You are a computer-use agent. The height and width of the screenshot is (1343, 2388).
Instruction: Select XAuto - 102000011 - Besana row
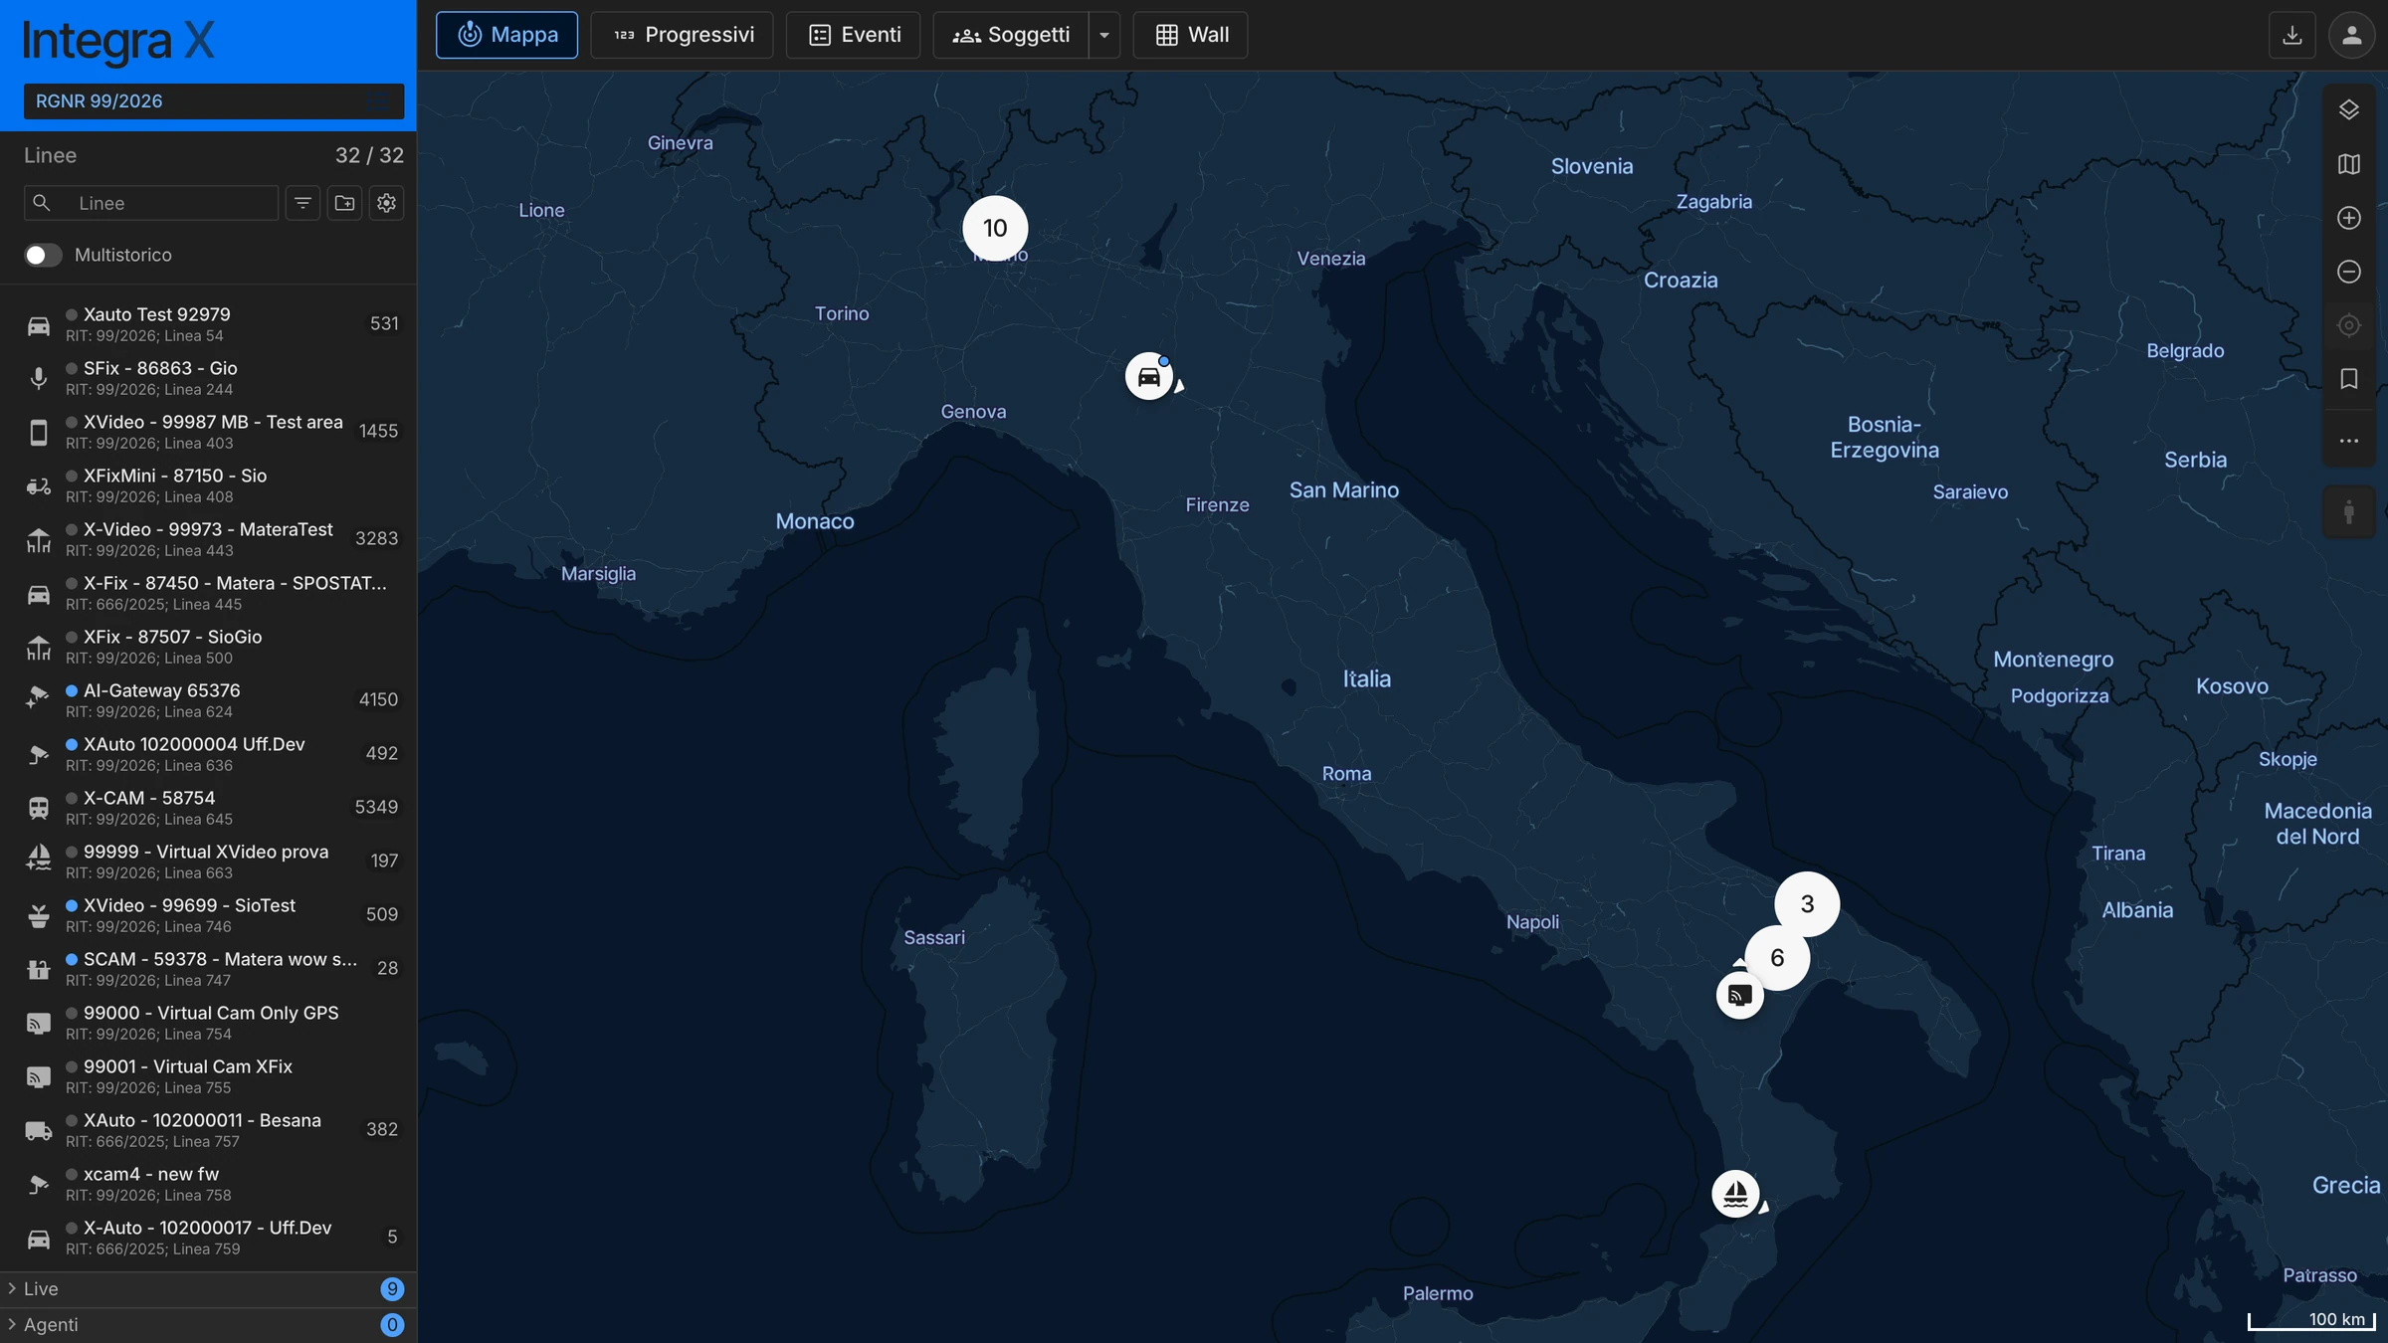[x=208, y=1130]
